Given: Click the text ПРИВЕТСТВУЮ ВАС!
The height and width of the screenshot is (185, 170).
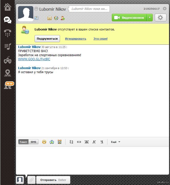Looking at the screenshot, I should [x=33, y=51].
